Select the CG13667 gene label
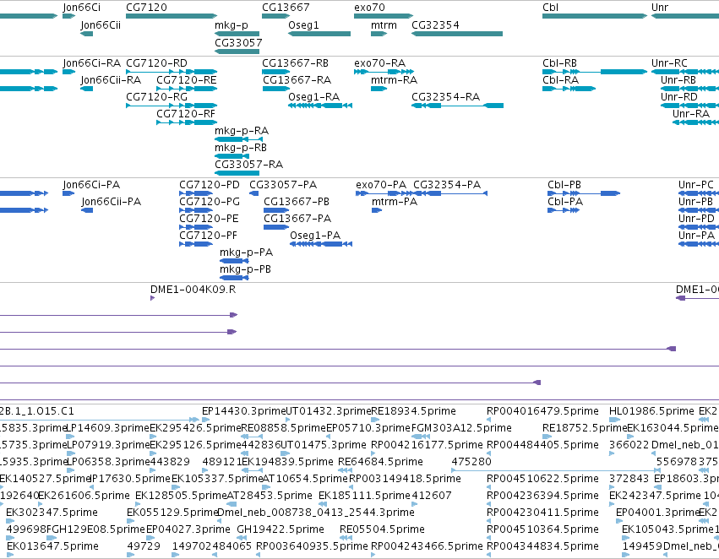Screen dimensions: 719x559 coord(286,8)
